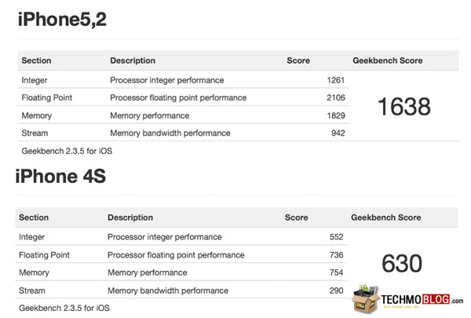Click iPhone 4S Integer score 552
Viewport: 471px width, 318px height.
coord(336,236)
